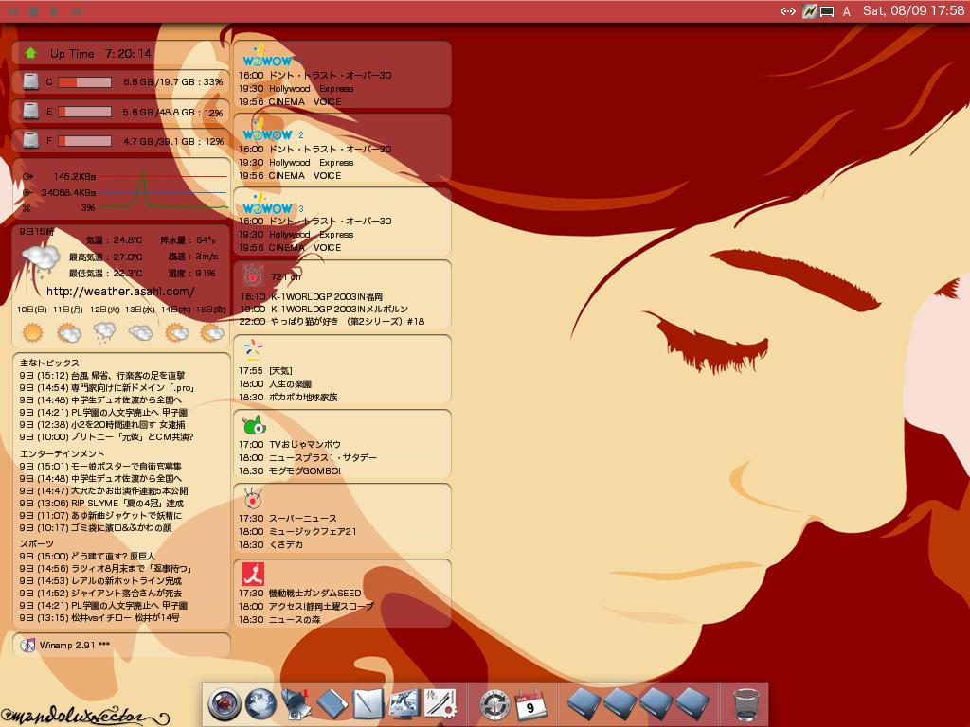Image resolution: width=970 pixels, height=727 pixels.
Task: Click the 'Up Time 7:20:14' readout
Action: pos(100,54)
